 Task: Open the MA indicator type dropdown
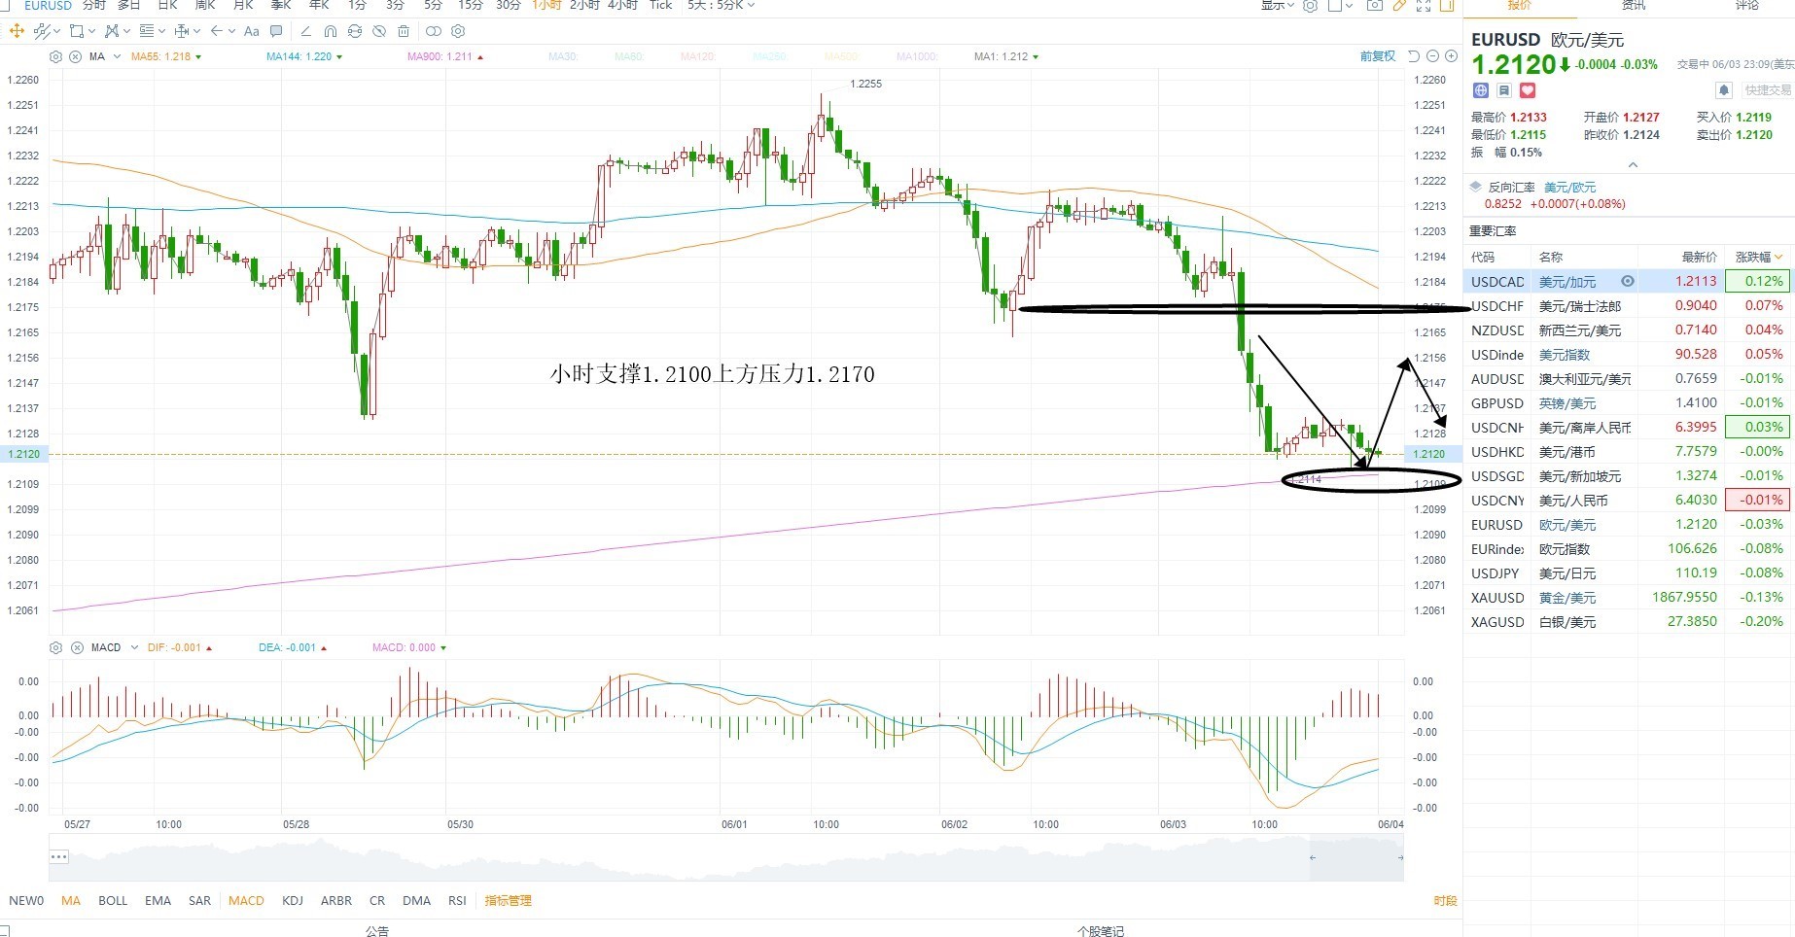coord(118,56)
